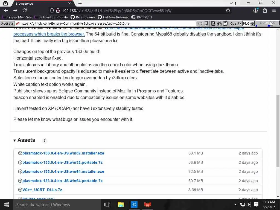Image resolution: width=280 pixels, height=210 pixels.
Task: Open Report Issues bookmark
Action: pyautogui.click(x=83, y=17)
